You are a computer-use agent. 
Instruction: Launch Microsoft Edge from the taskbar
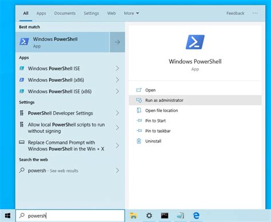pyautogui.click(x=196, y=216)
